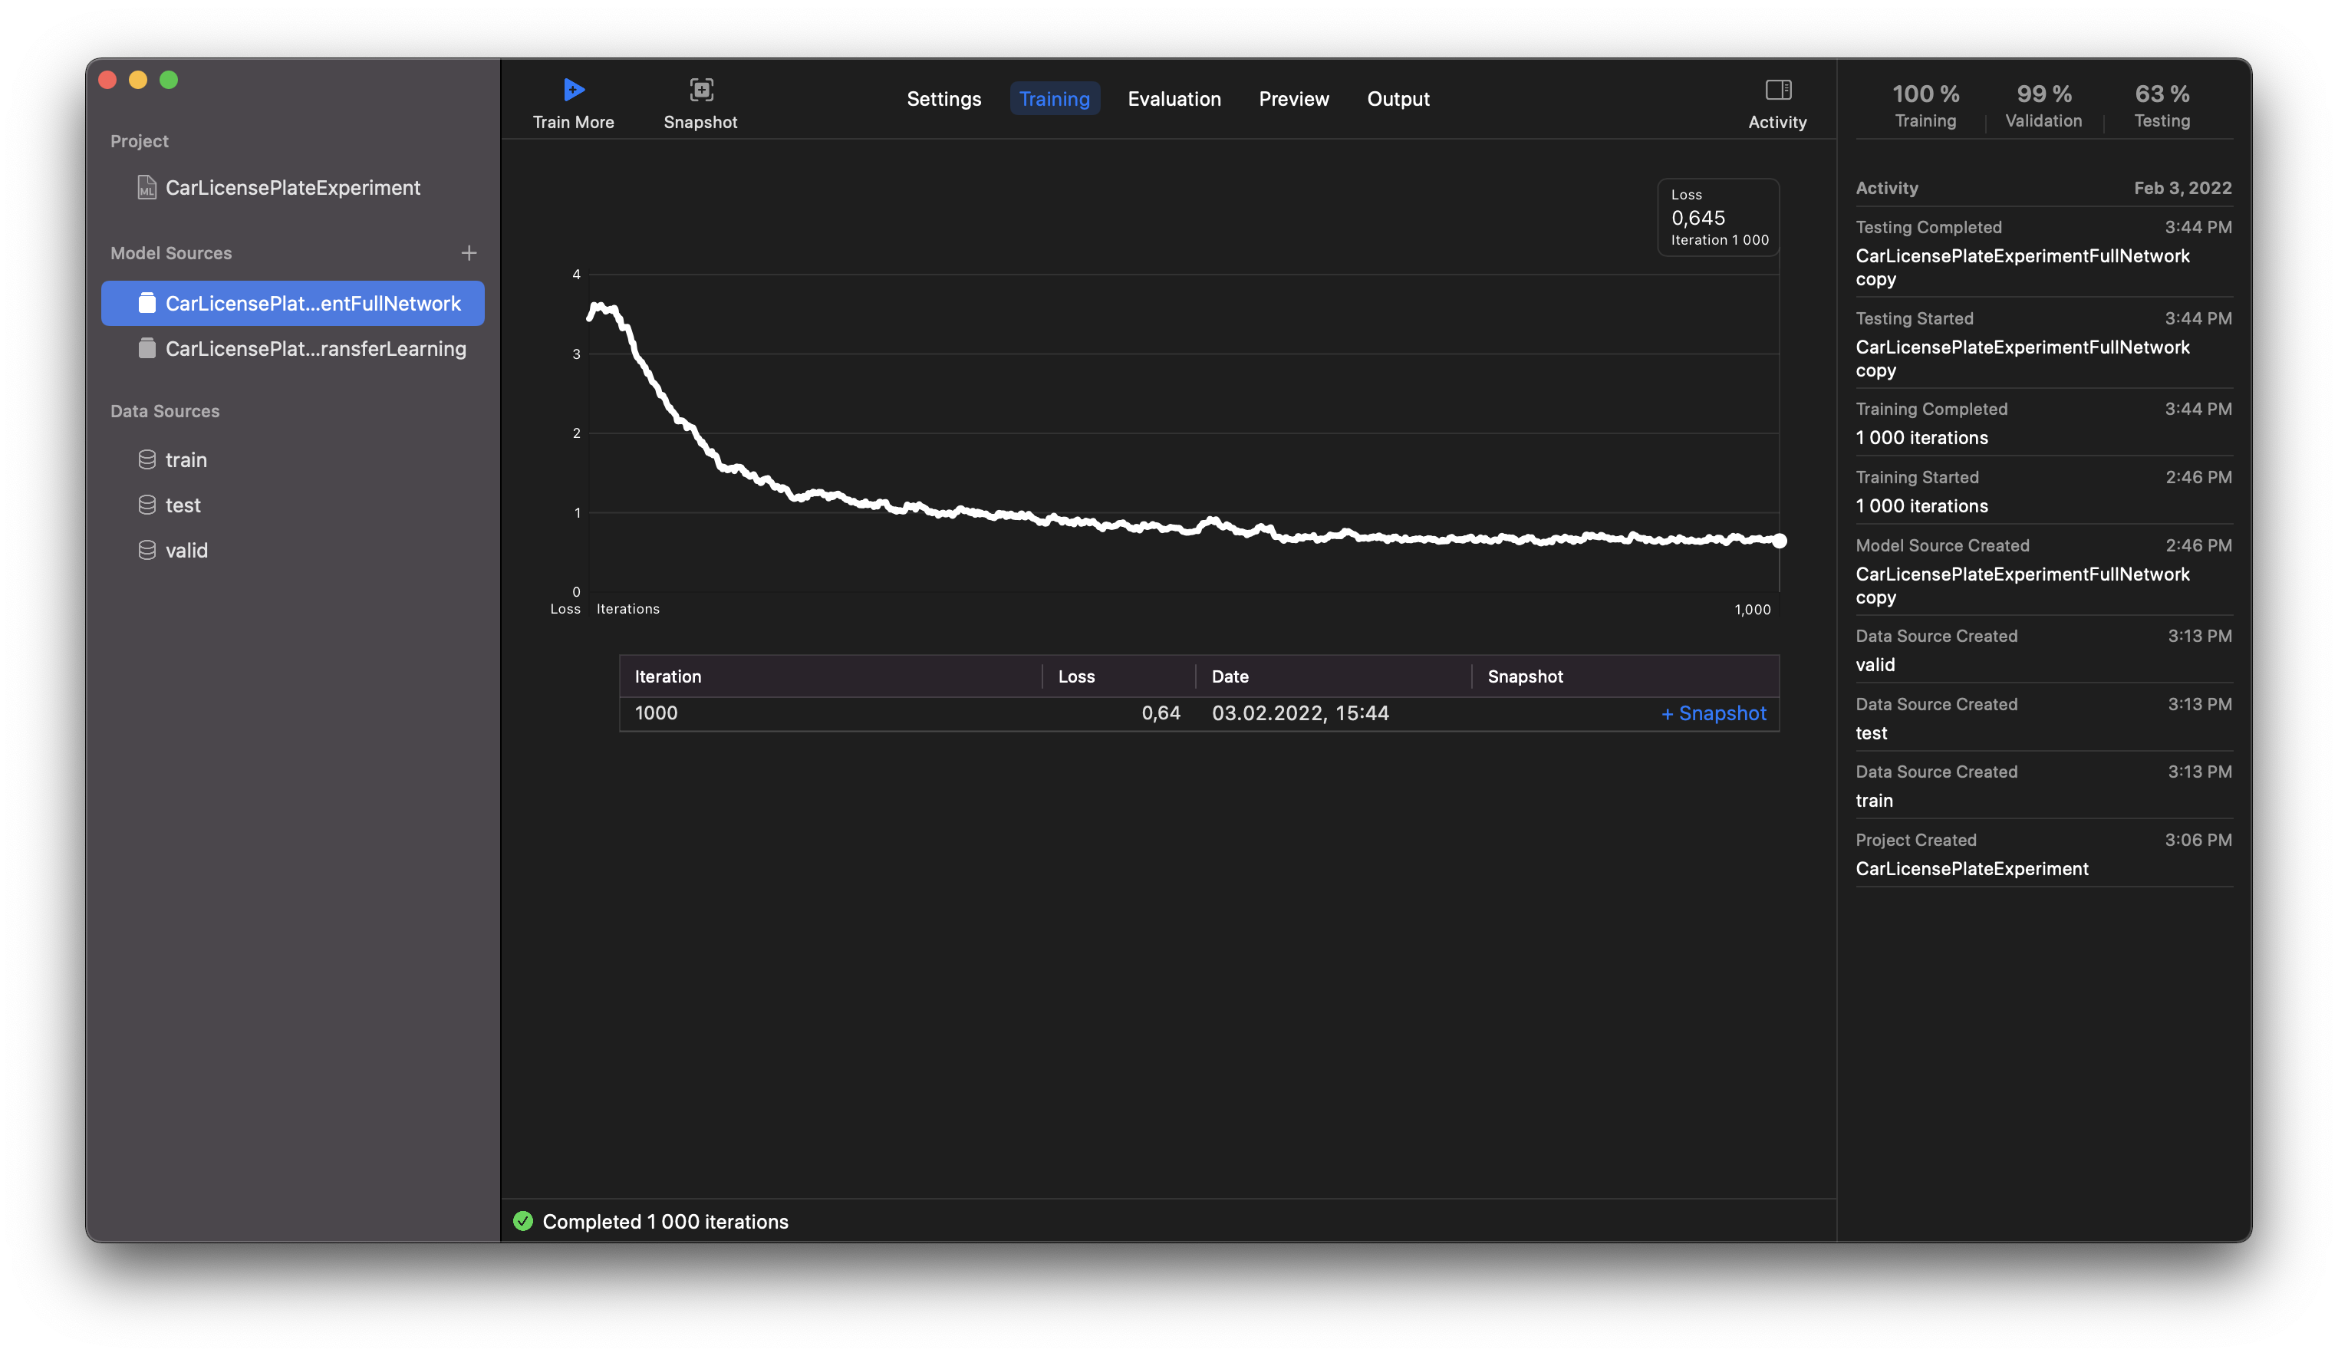Click the green completed checkmark icon

pos(523,1220)
